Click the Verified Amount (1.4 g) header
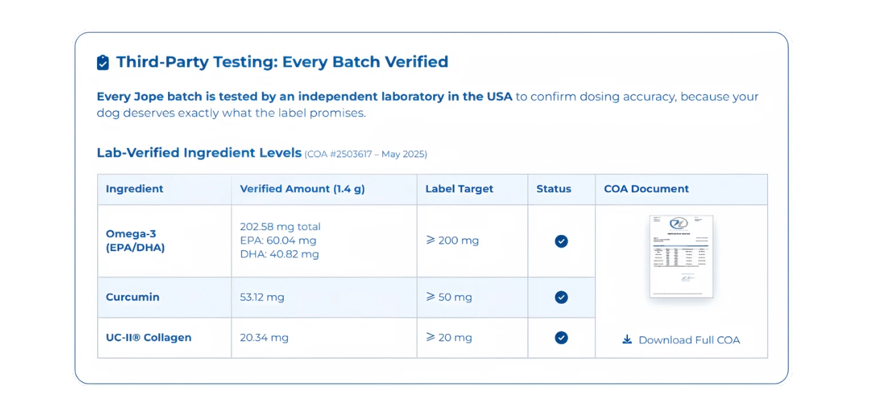Viewport: 883px width, 419px height. (303, 189)
